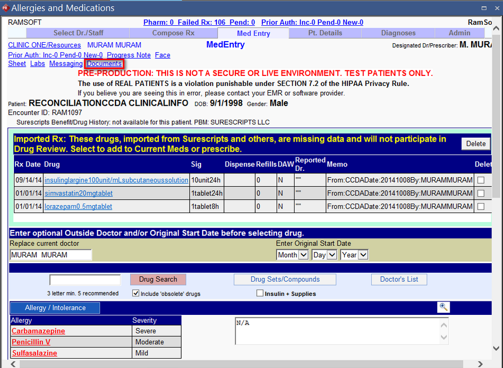The width and height of the screenshot is (503, 368).
Task: Select lorazepam 0.5mg tablet link
Action: click(78, 207)
